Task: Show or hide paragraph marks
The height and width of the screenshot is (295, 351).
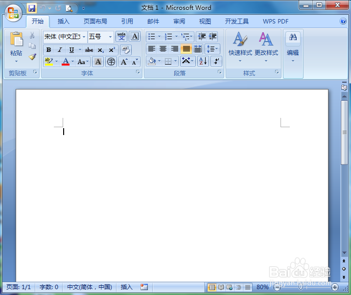Action: tap(216, 61)
